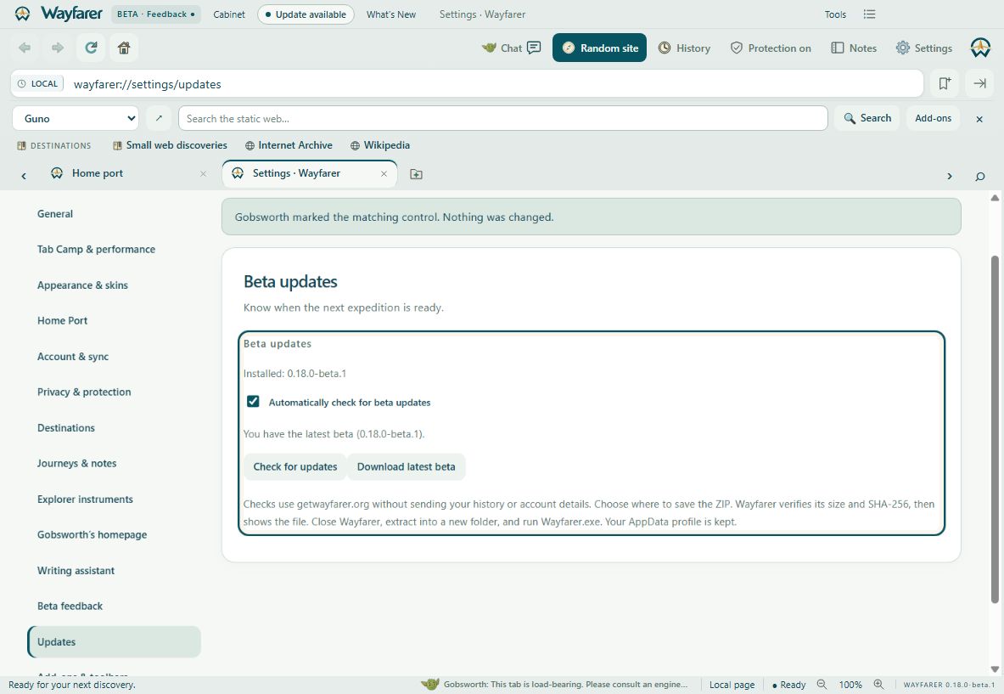Open History from the toolbar
The height and width of the screenshot is (694, 1004).
coord(685,48)
